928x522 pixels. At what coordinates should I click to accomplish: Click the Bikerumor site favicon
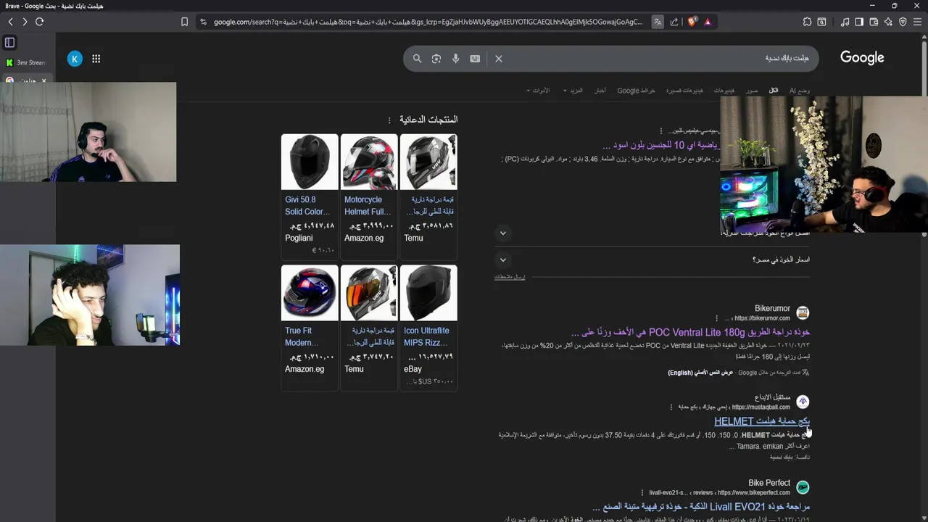click(803, 313)
